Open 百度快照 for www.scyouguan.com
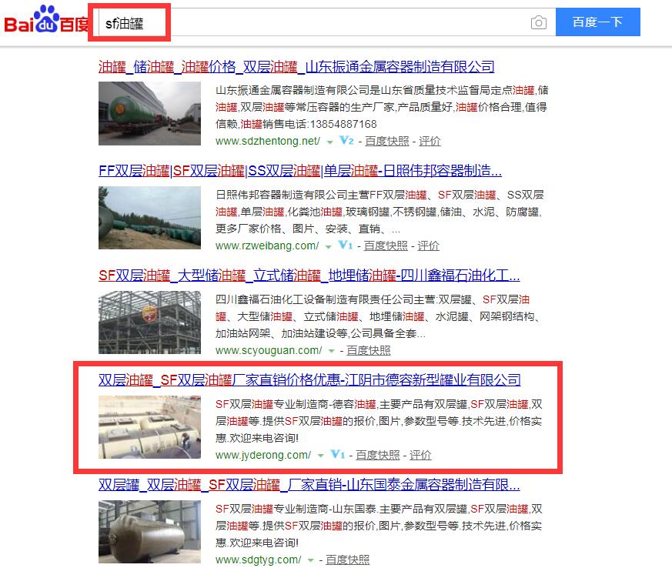 point(369,350)
